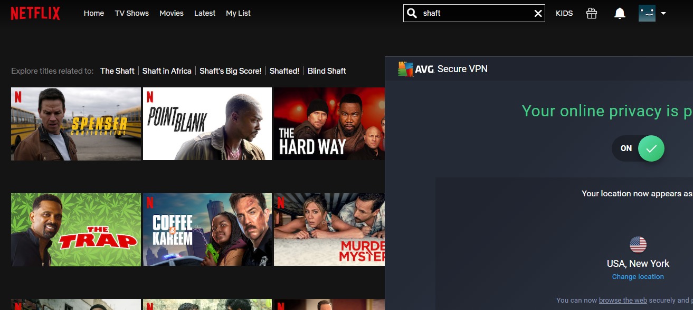
Task: Open the Movies section
Action: click(x=171, y=13)
